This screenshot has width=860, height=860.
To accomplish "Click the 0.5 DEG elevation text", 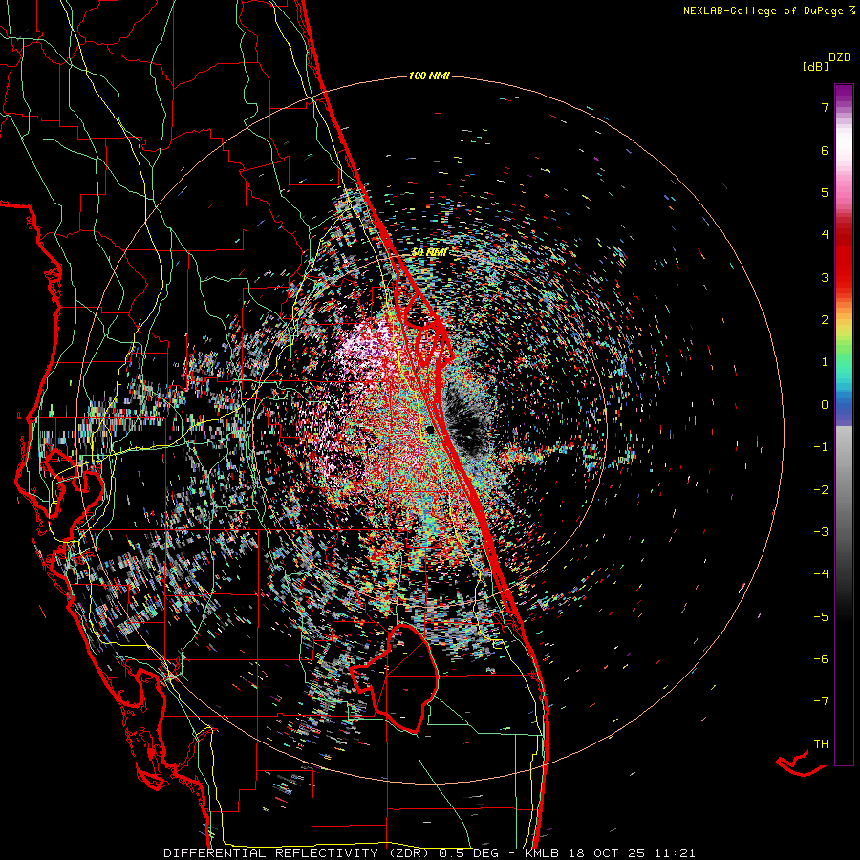I will click(x=469, y=853).
